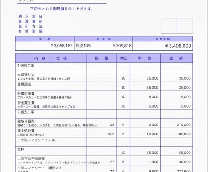Click the 合計金額 header cell
Viewport: 208px width, 172px height.
163,39
